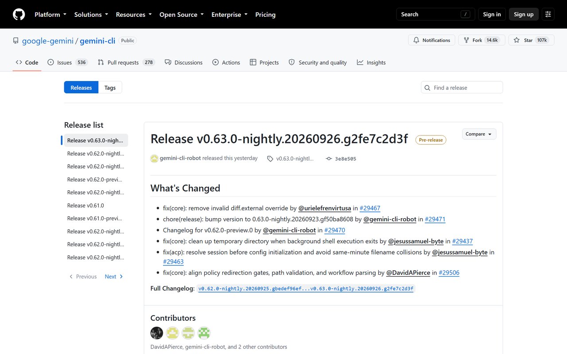This screenshot has width=567, height=354.
Task: Switch to the Tags view
Action: [110, 88]
